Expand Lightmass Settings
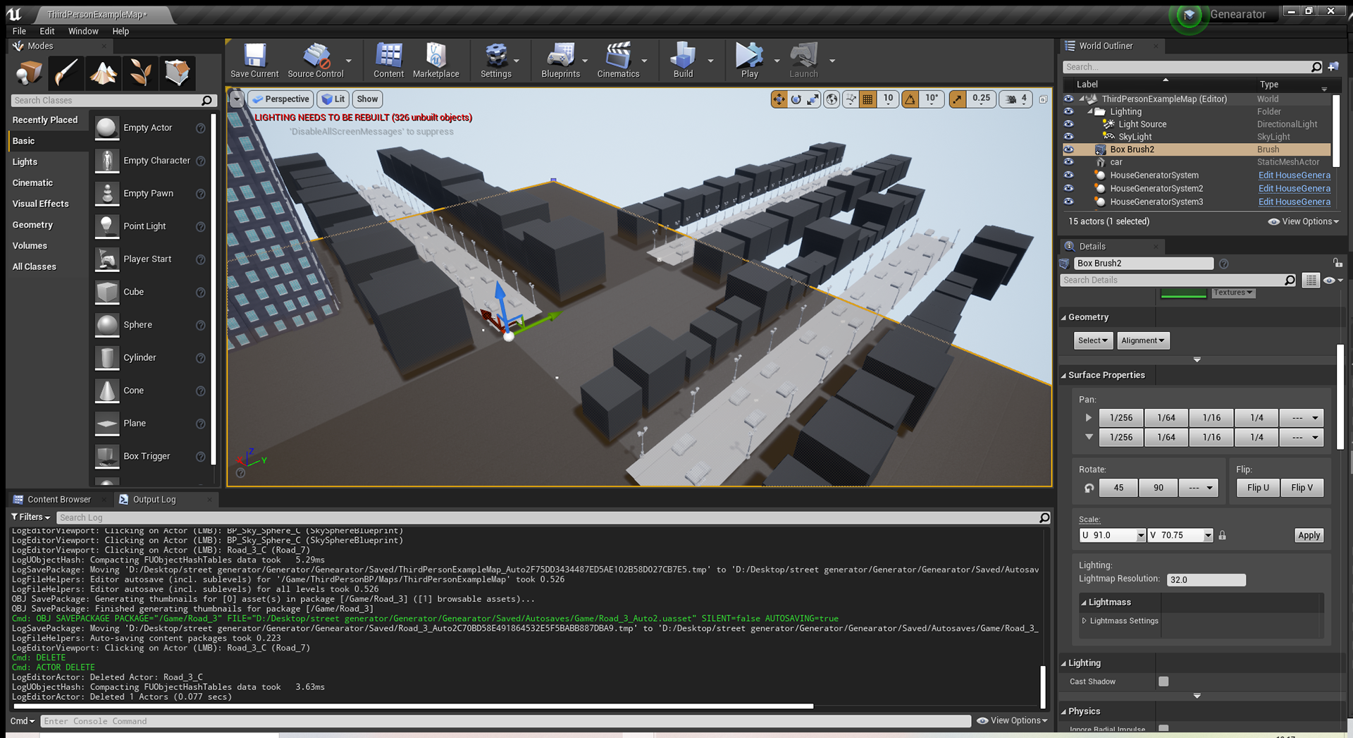 [x=1085, y=621]
